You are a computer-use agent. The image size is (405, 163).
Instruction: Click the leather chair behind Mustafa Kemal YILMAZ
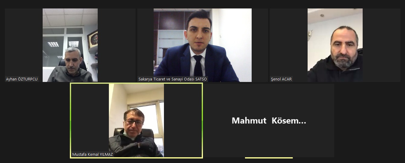point(134,133)
